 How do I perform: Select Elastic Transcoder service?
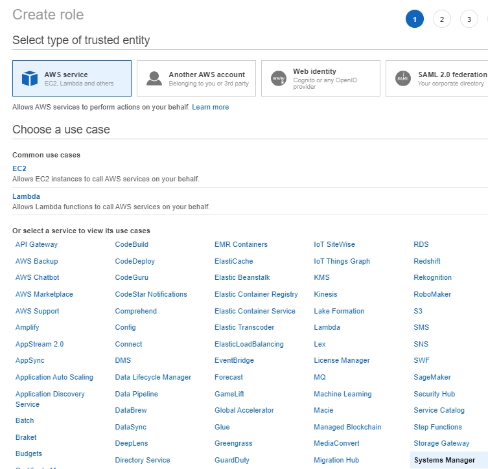[x=244, y=327]
